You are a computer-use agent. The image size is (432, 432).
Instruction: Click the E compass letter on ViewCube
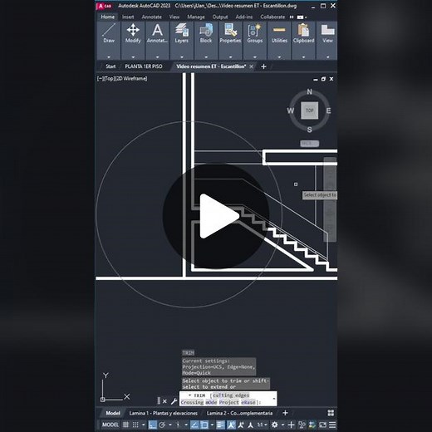(x=328, y=110)
